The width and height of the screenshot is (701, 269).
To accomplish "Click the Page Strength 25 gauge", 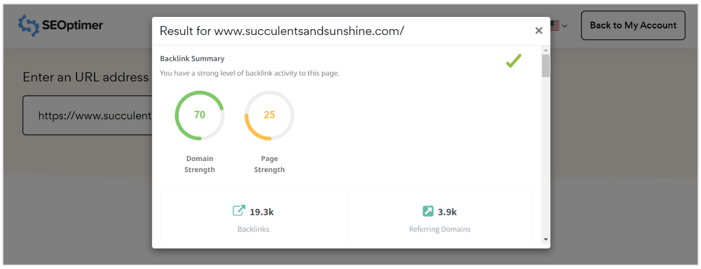I will coord(269,115).
